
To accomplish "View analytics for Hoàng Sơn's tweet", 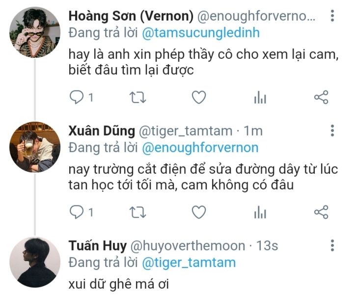I will click(x=260, y=98).
